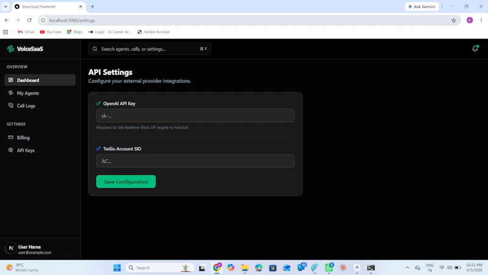This screenshot has height=275, width=488.
Task: Open the Wi-Fi network tray icon
Action: click(x=441, y=268)
